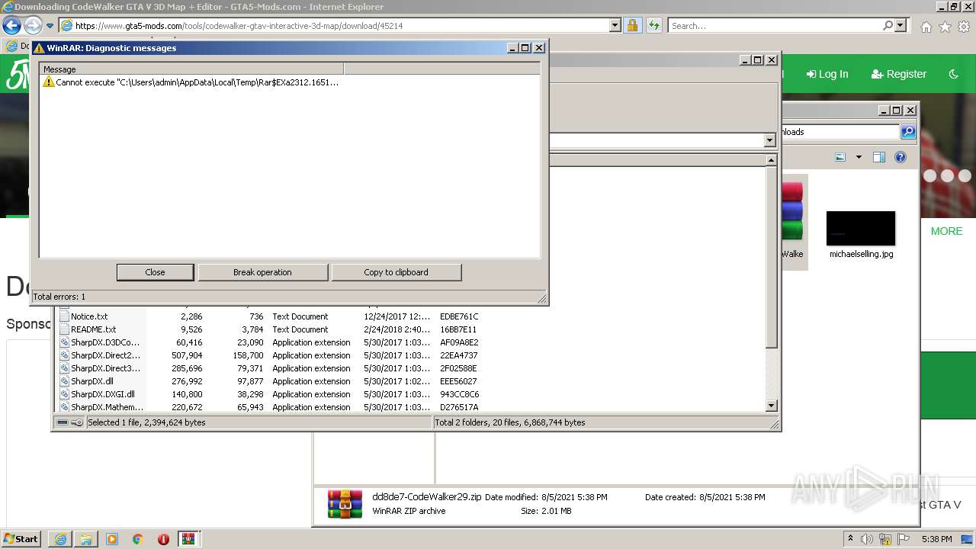Open the Opera taskbar icon
This screenshot has height=549, width=976.
pyautogui.click(x=163, y=539)
